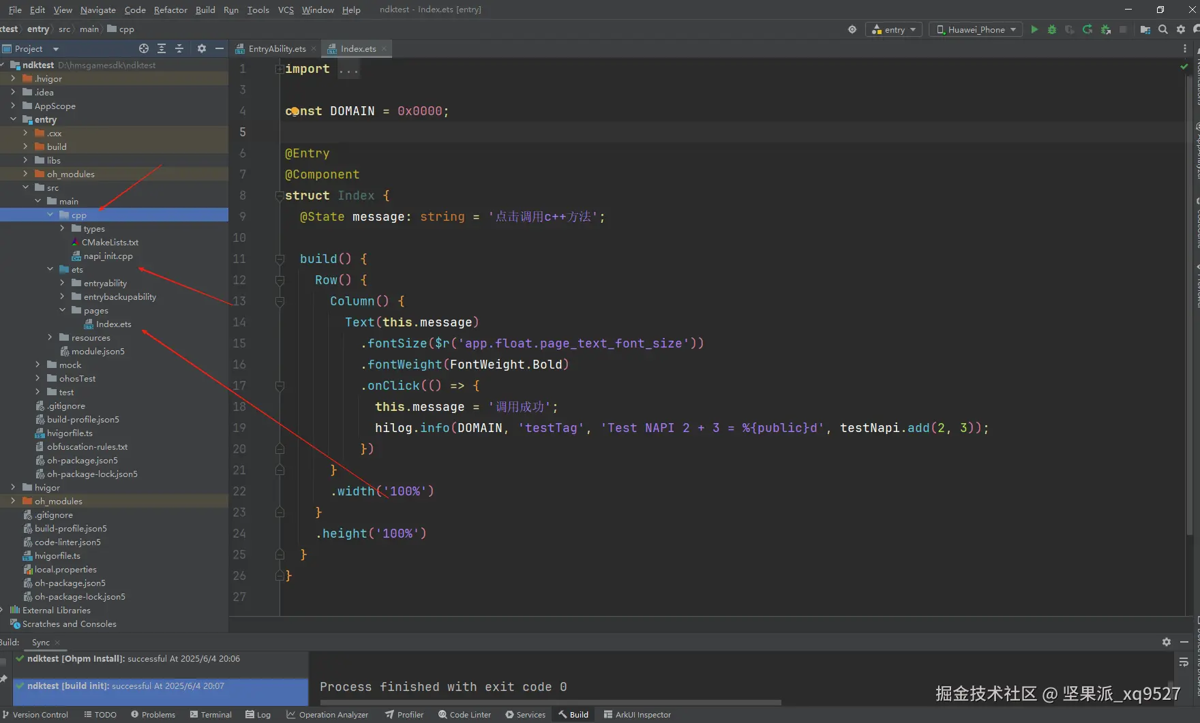Open the File menu

[x=15, y=10]
